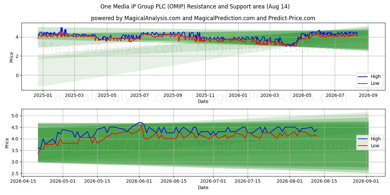This screenshot has width=390, height=195.
Task: Click the 2025-01 date tick label
Action: 43,95
